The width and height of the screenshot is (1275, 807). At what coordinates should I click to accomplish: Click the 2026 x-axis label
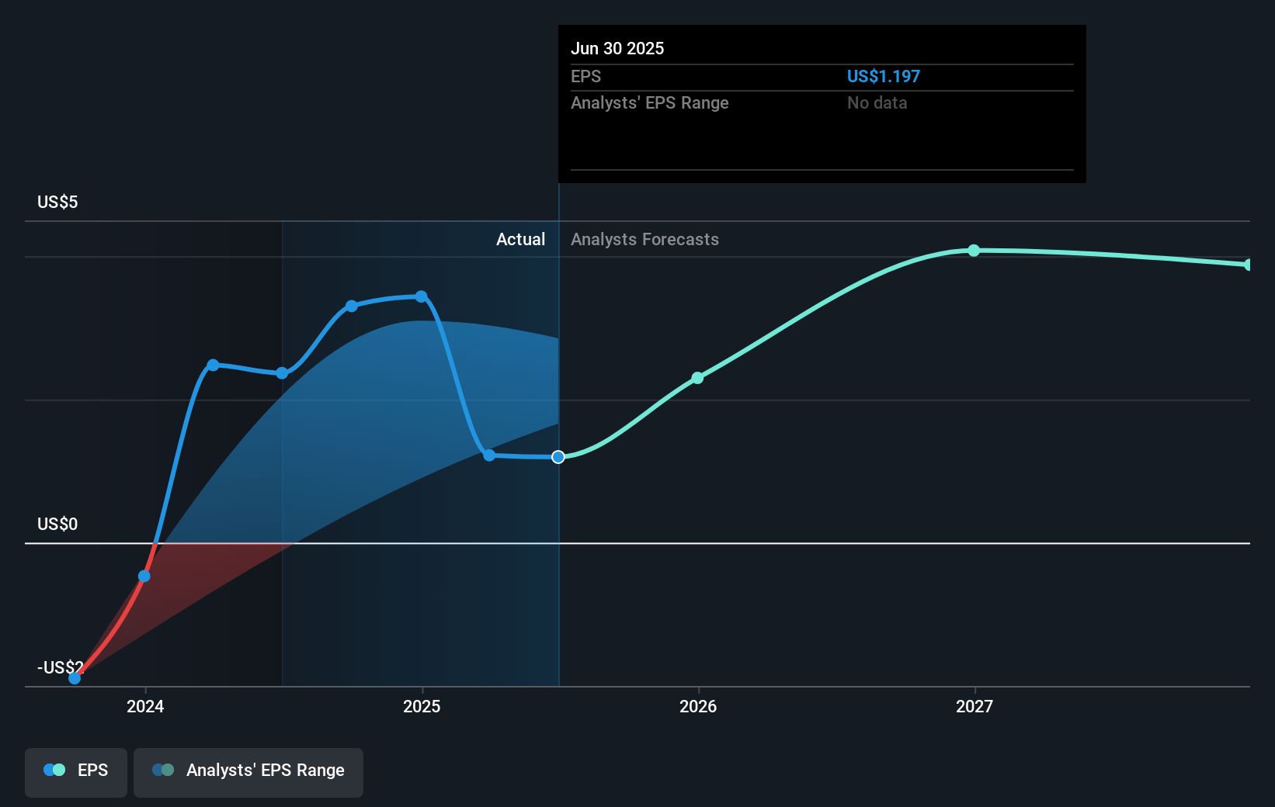[698, 706]
